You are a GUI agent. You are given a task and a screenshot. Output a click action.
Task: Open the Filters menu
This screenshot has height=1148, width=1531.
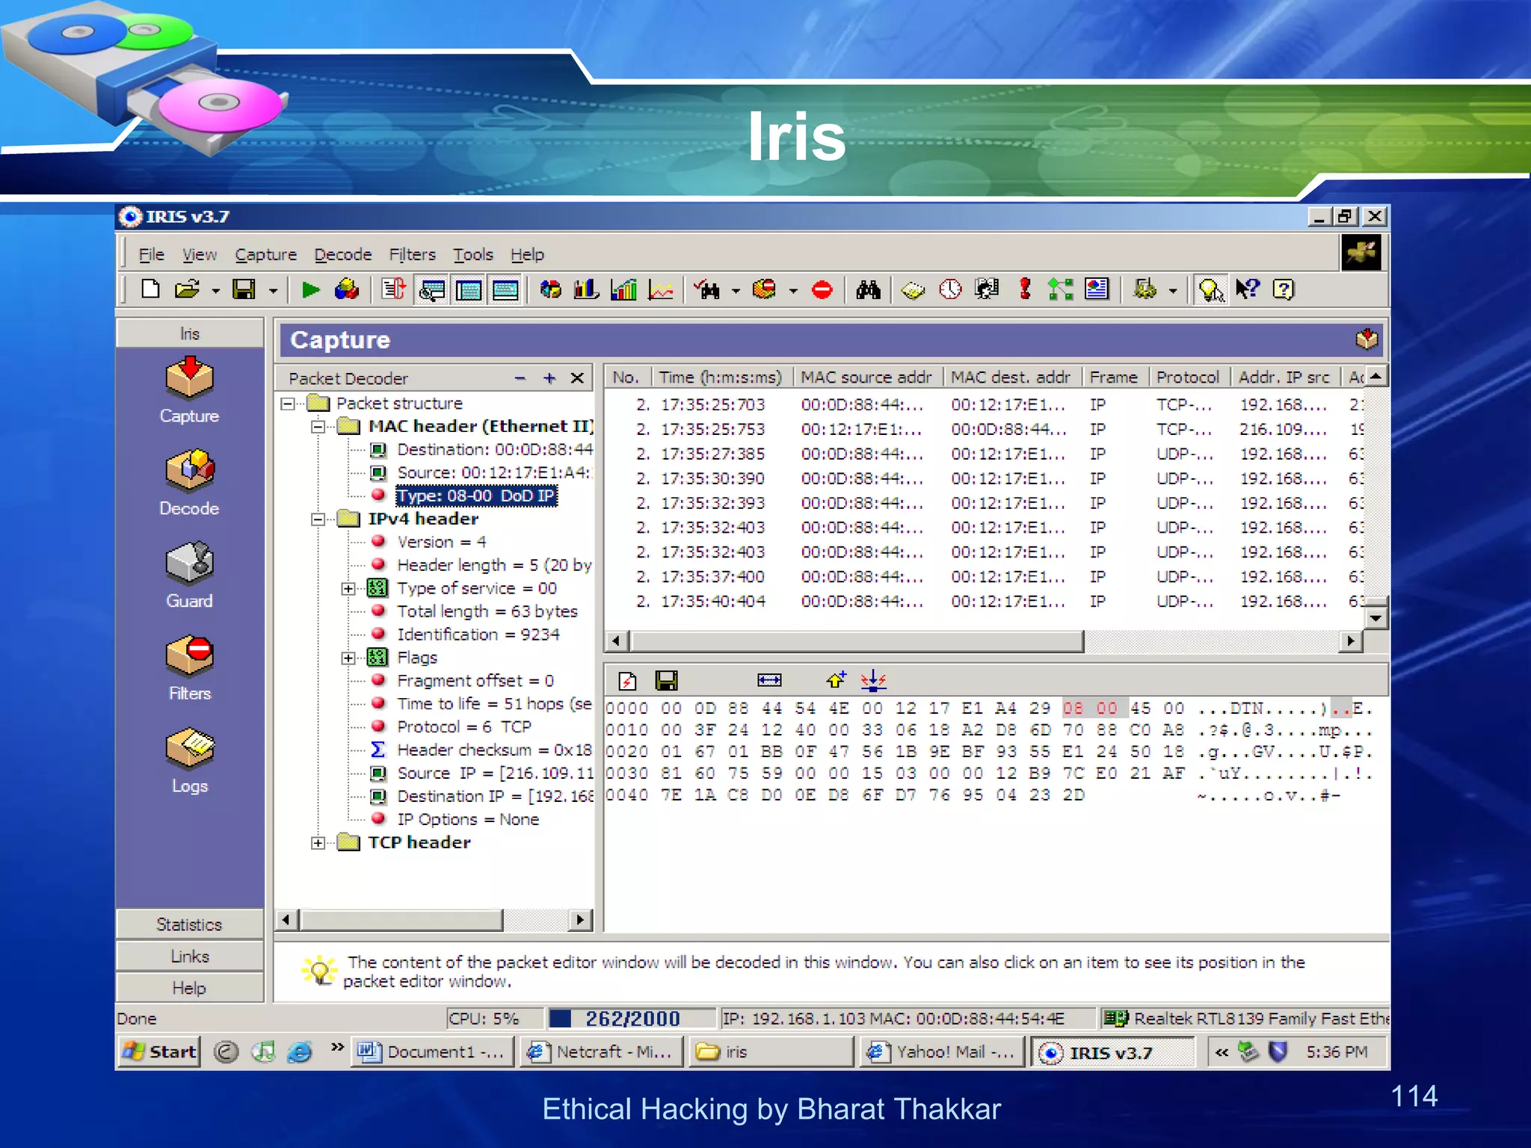click(412, 255)
